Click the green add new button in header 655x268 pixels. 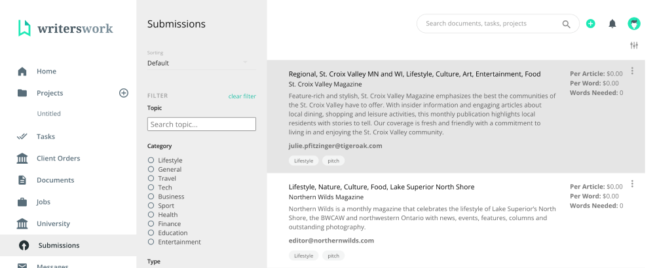tap(590, 24)
